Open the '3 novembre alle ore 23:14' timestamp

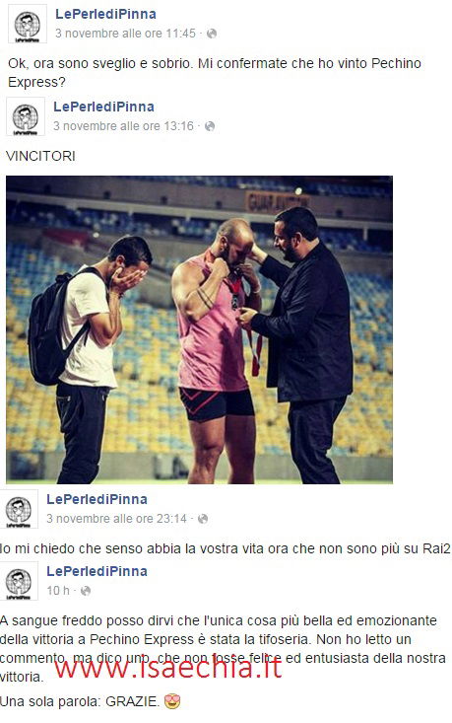coord(116,519)
